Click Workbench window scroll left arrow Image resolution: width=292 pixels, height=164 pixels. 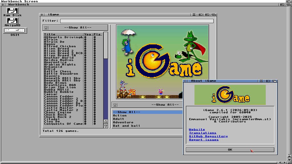click(x=280, y=163)
